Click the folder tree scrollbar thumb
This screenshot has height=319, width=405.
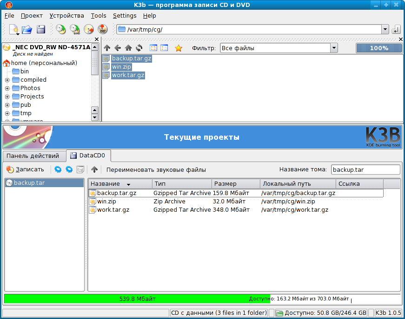click(x=95, y=63)
